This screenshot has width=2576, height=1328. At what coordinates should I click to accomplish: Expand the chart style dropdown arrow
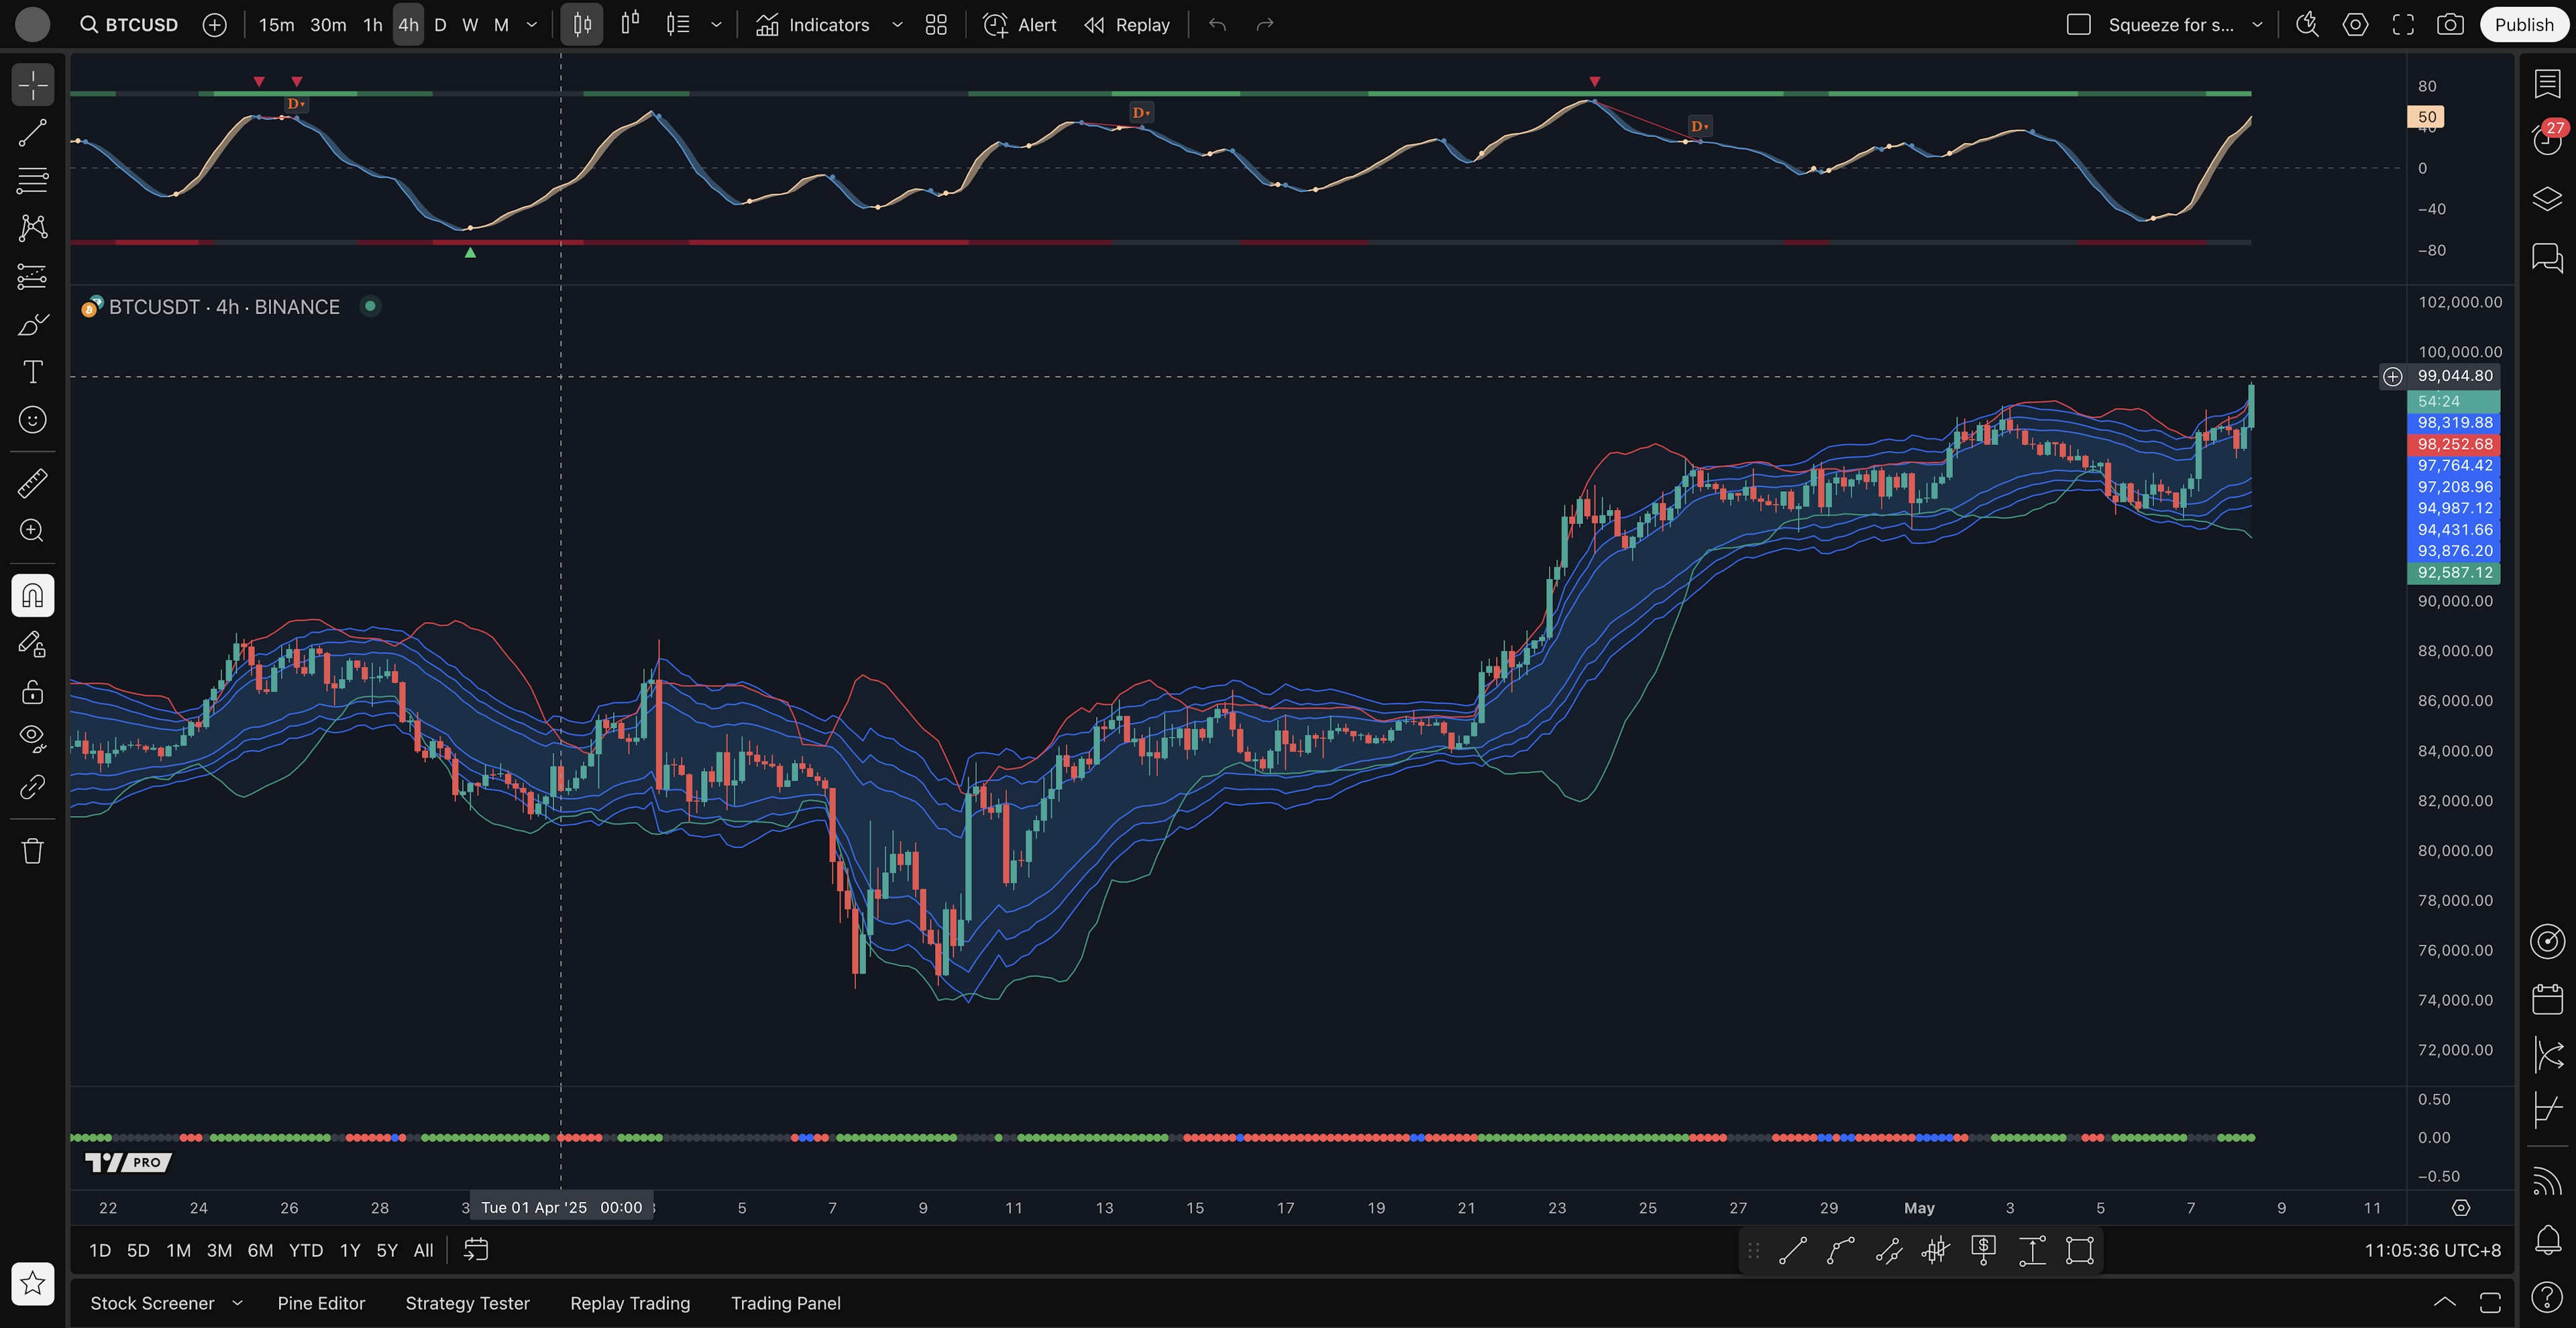[716, 25]
